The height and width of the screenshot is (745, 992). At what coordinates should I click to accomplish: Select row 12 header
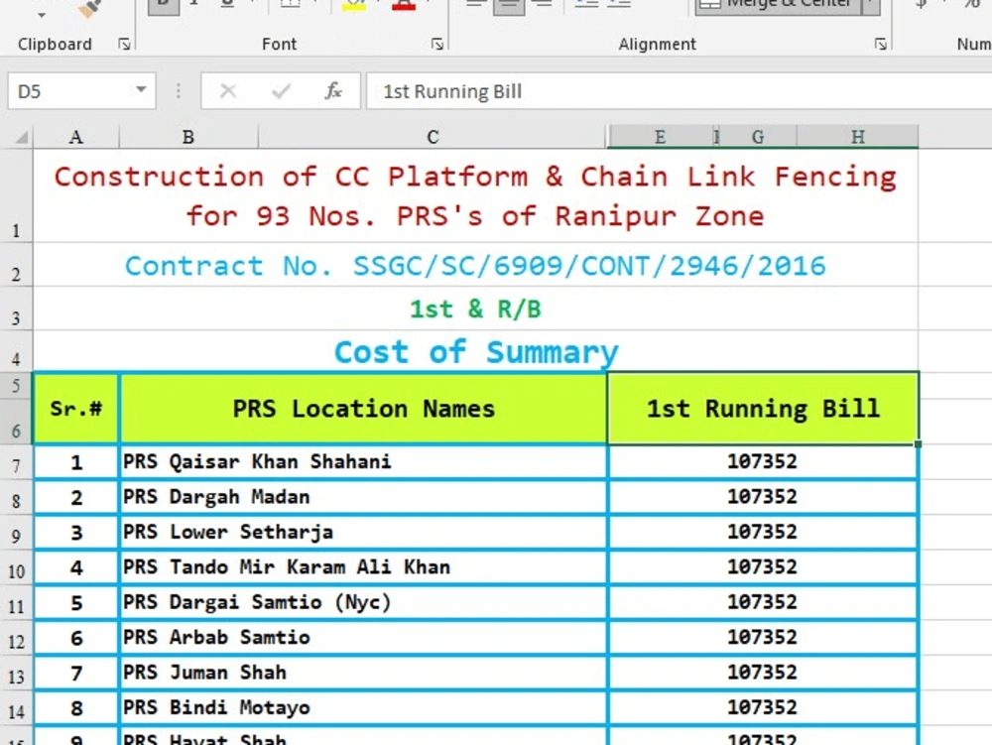(17, 638)
